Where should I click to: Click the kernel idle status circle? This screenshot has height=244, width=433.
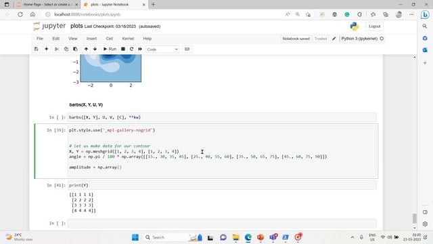[x=382, y=39]
